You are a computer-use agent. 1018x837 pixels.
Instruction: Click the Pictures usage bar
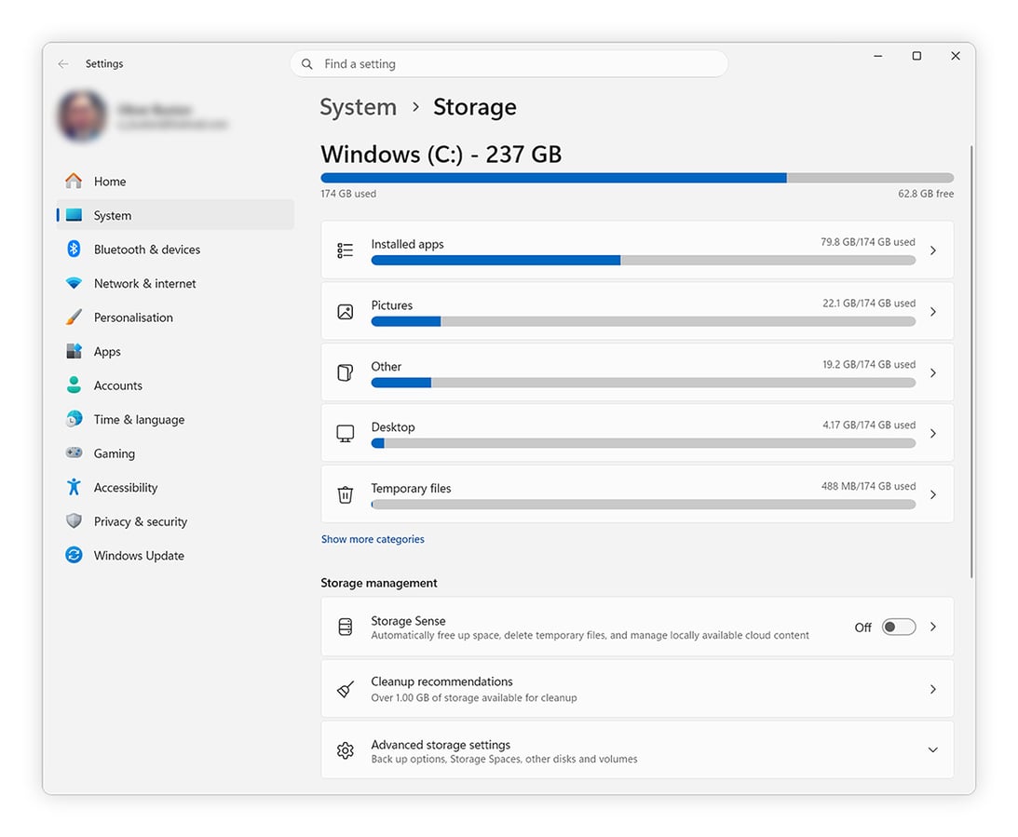click(x=644, y=321)
